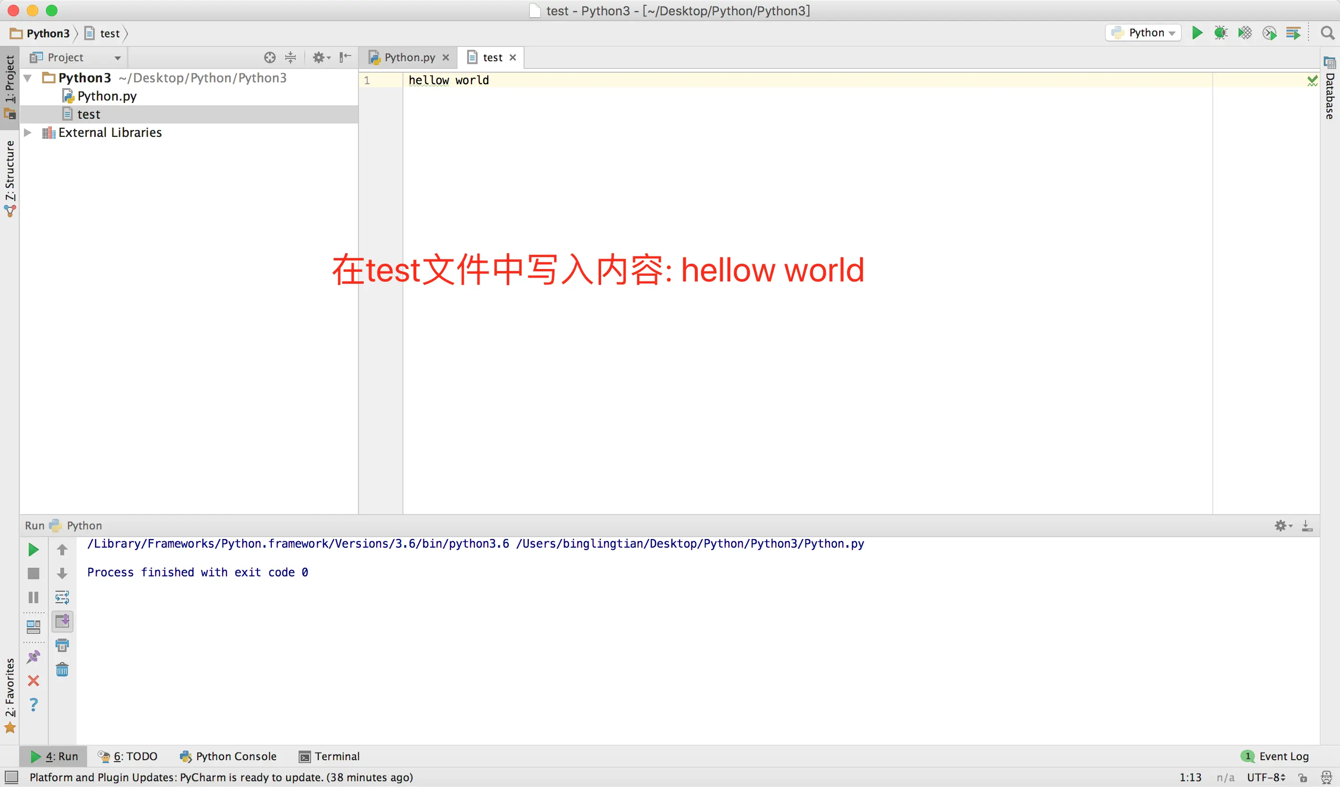The width and height of the screenshot is (1340, 787).
Task: Collapse the Python3 project folder
Action: click(28, 78)
